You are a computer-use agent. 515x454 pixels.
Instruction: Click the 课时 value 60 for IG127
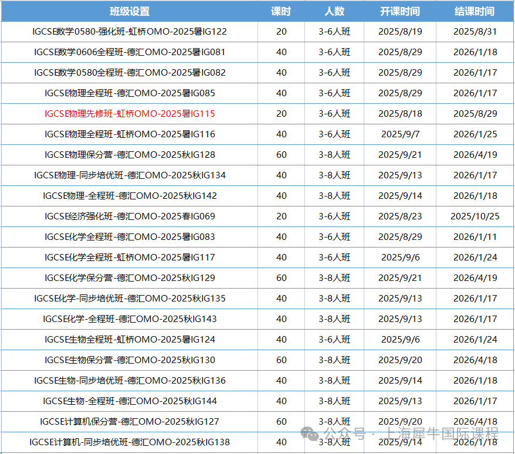[281, 422]
